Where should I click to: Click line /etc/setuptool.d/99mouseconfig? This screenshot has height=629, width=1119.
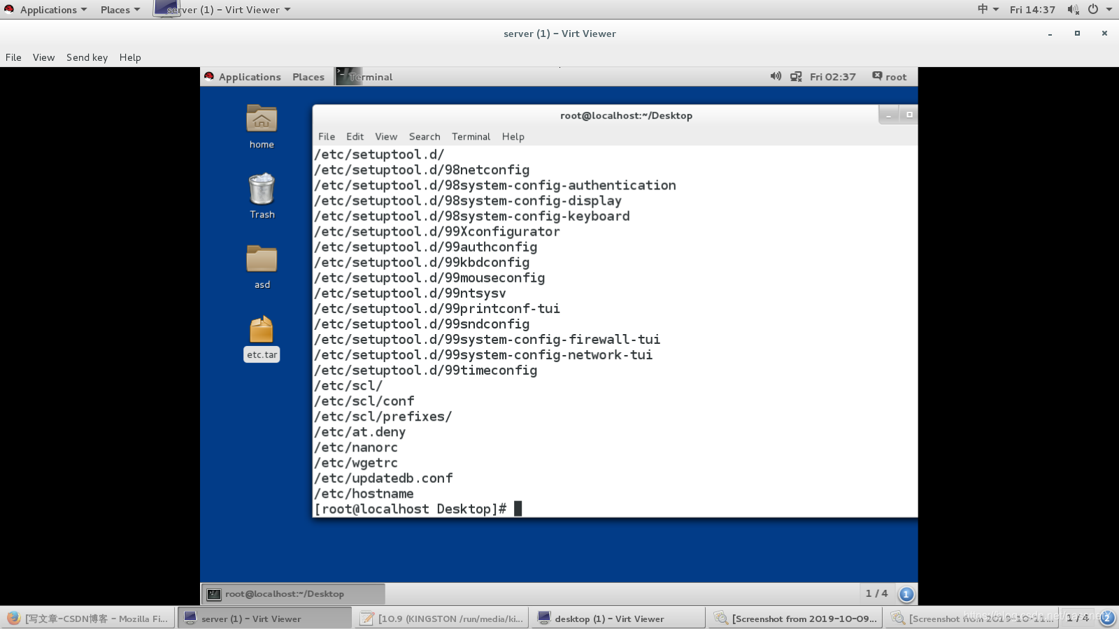coord(429,278)
